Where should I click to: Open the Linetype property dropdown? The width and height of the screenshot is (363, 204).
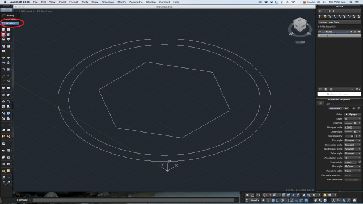[x=353, y=123]
